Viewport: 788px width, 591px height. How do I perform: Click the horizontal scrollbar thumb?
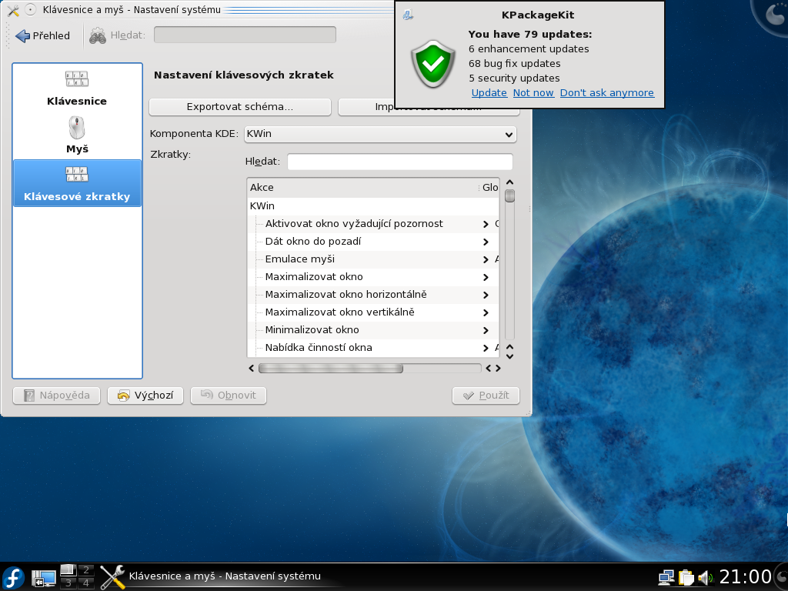coord(331,369)
